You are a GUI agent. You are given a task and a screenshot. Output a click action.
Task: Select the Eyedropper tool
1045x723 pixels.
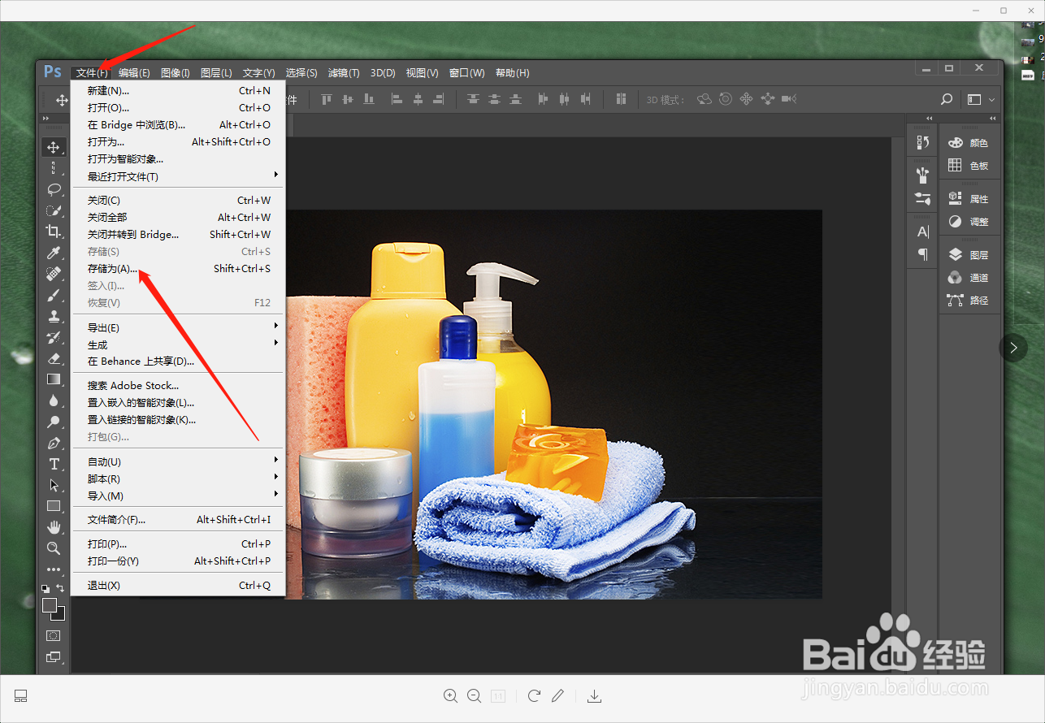[x=54, y=253]
